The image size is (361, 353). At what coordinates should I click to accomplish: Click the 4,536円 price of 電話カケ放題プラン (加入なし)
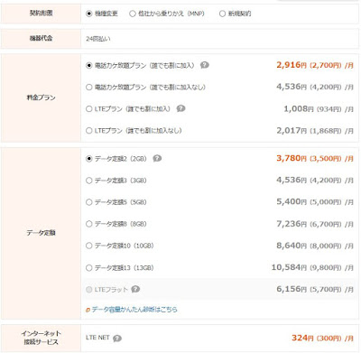click(x=315, y=87)
